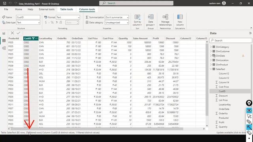This screenshot has width=253, height=142.
Task: Select the Discount field in Data pane
Action: click(223, 95)
